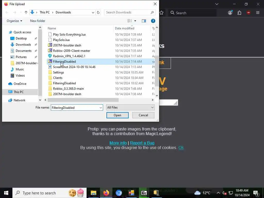Viewport: 264px width, 198px height.
Task: Select OneDrive in navigation pane
Action: click(x=20, y=84)
